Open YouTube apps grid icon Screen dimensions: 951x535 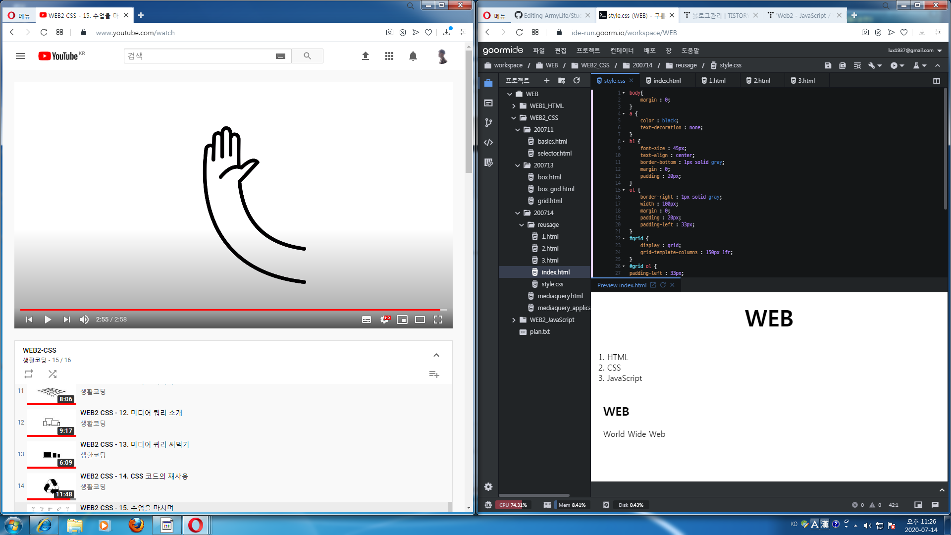389,56
